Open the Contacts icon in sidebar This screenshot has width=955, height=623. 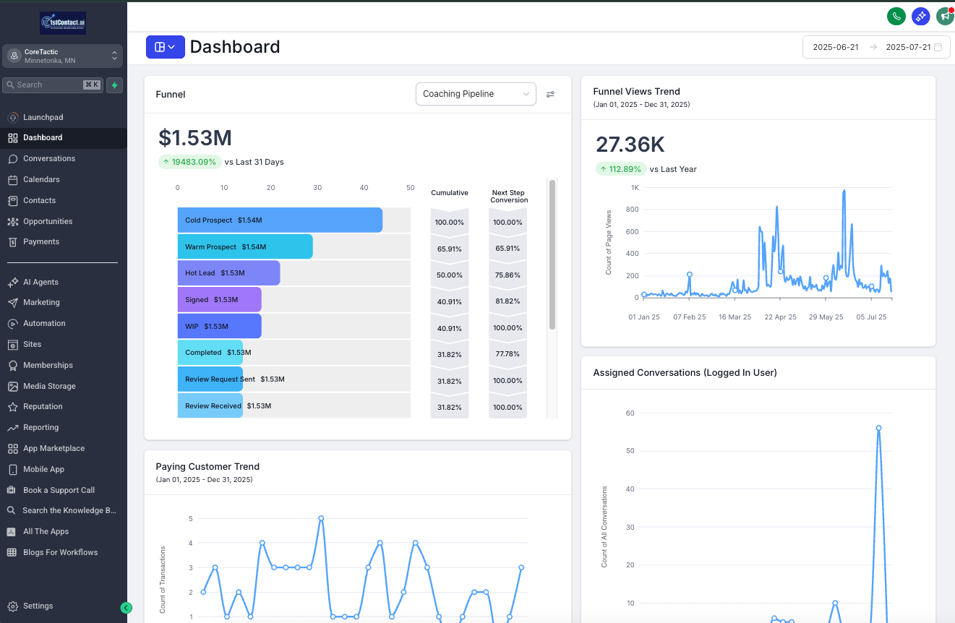coord(12,200)
